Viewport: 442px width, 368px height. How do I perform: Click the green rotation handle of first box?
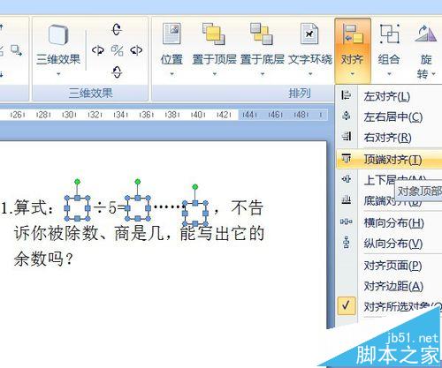pos(77,182)
